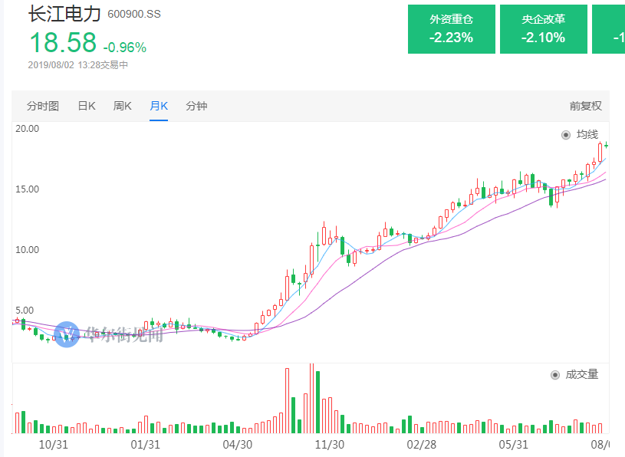Screen dimensions: 625x457
Task: Click the 15.00 price axis label
Action: [27, 189]
